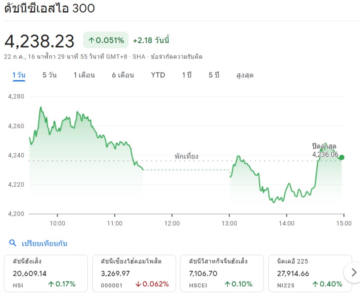360x295 pixels.
Task: Switch to the สูงสุด max range
Action: pos(245,75)
